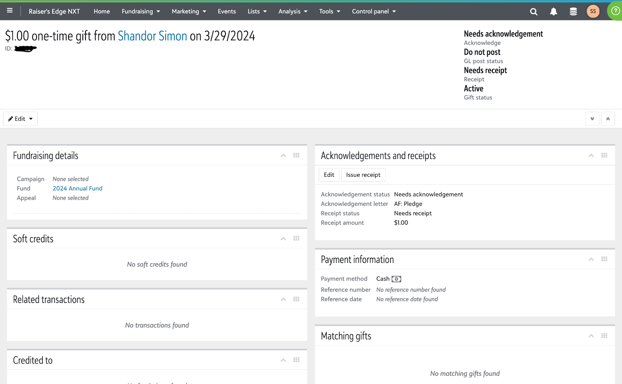622x384 pixels.
Task: Click the No reference number found text
Action: click(x=411, y=290)
